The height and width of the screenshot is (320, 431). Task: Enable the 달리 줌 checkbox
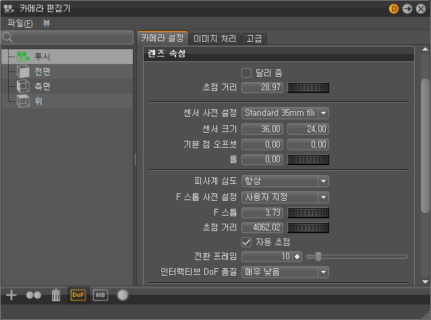tap(246, 73)
